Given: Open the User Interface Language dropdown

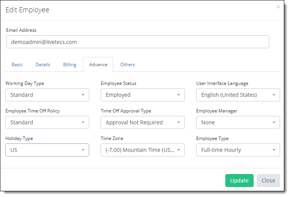Looking at the screenshot, I should (x=238, y=95).
